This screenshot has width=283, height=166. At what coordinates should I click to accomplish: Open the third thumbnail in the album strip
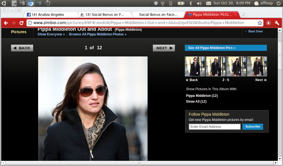click(x=236, y=66)
